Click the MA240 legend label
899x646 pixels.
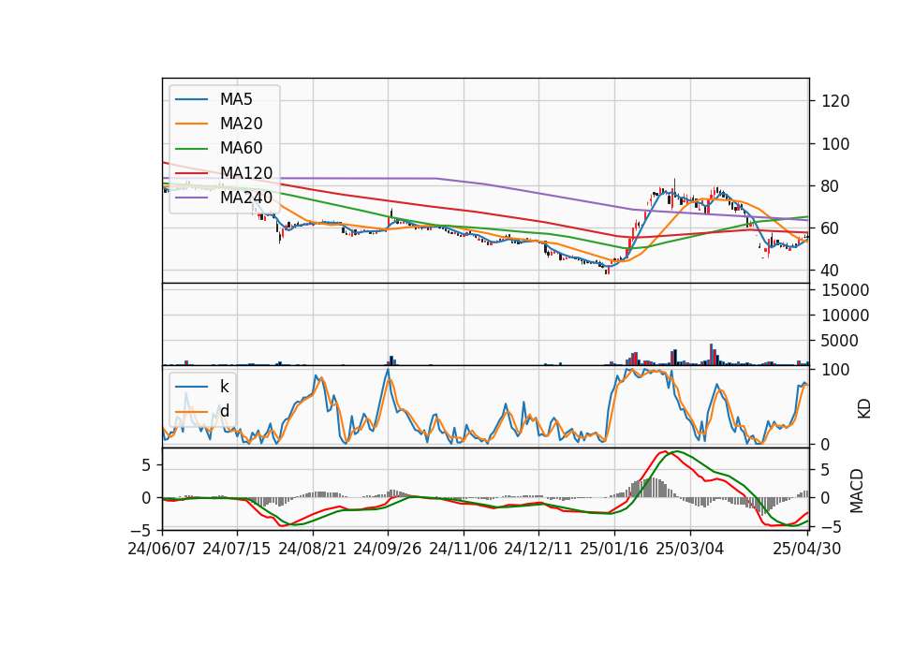(x=246, y=198)
